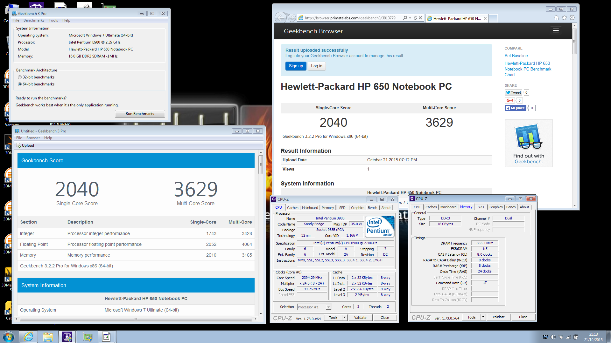The image size is (611, 343).
Task: Click the volume icon in system tray
Action: pyautogui.click(x=553, y=337)
